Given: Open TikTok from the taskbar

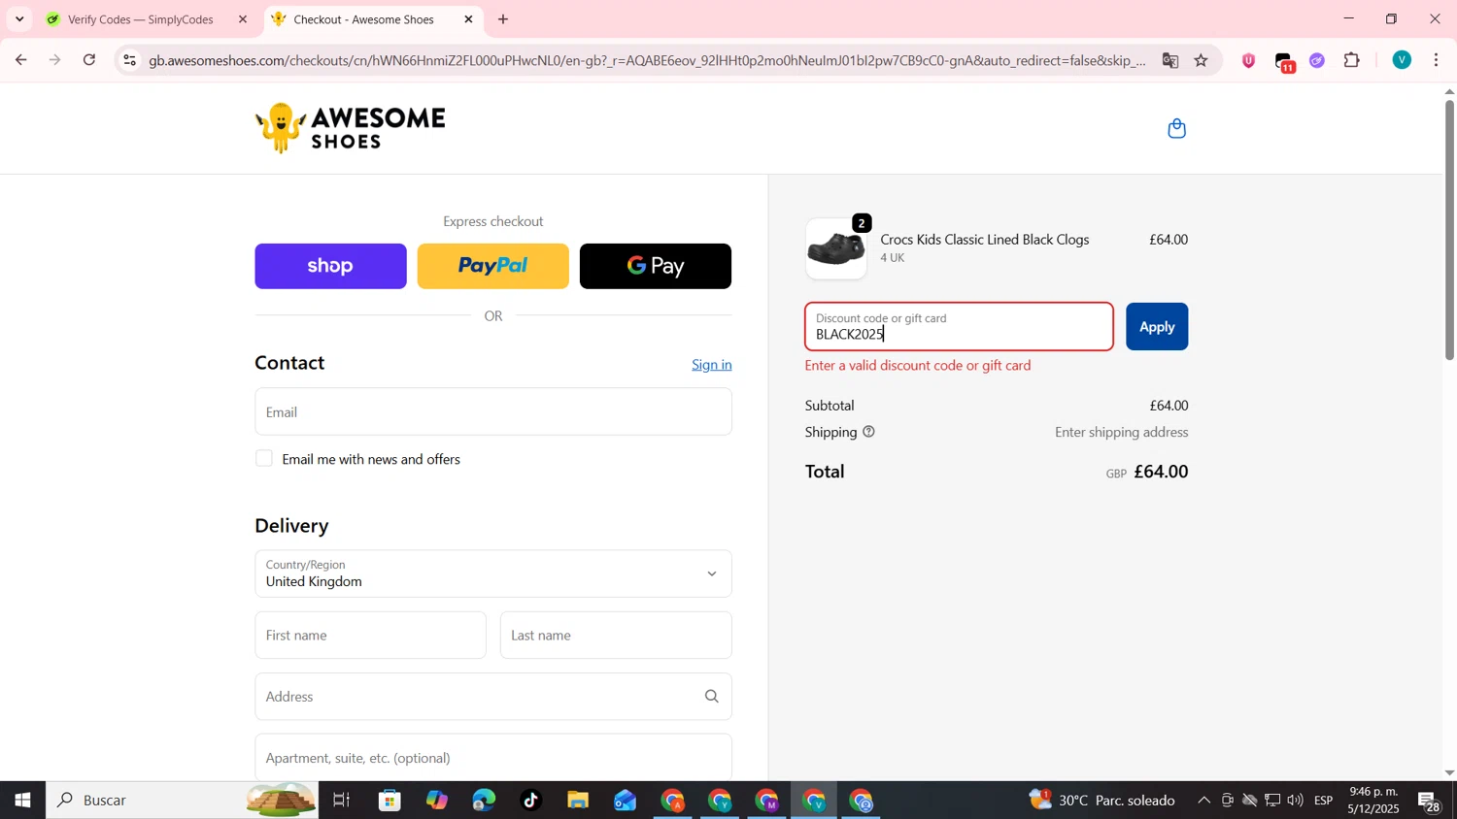Looking at the screenshot, I should (530, 801).
